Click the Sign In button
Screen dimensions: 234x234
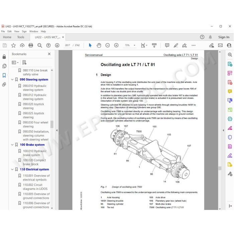click(x=224, y=37)
